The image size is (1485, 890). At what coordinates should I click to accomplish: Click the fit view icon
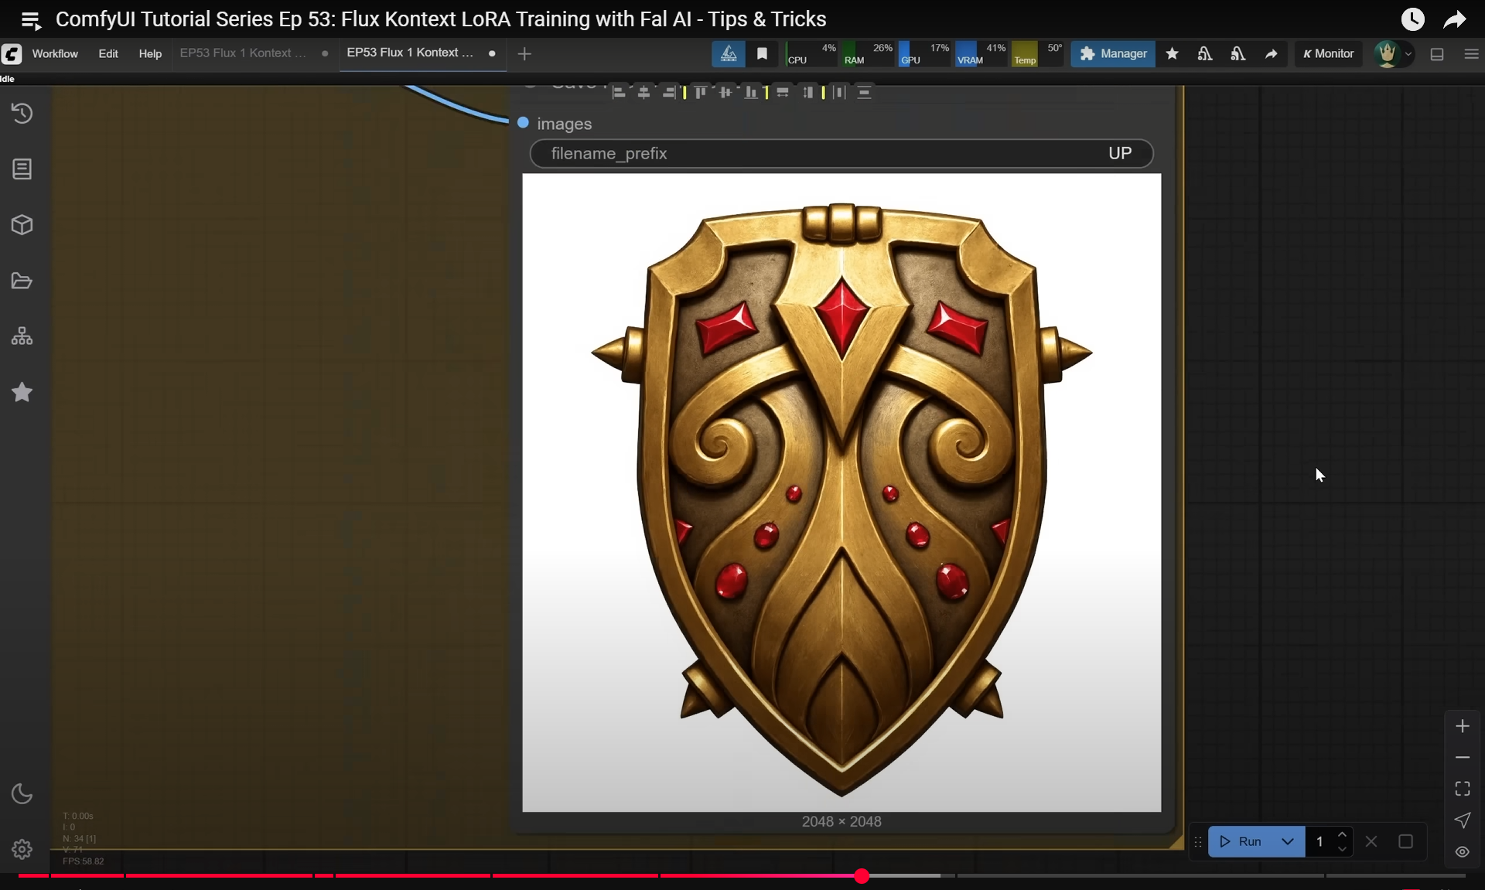pyautogui.click(x=1462, y=789)
